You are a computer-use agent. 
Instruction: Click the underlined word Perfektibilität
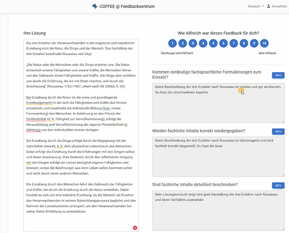(x=36, y=119)
